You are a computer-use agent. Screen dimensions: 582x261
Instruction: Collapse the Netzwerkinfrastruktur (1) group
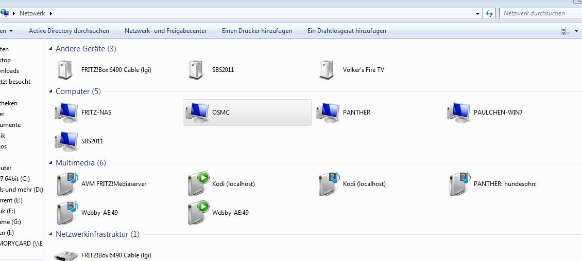pos(50,234)
